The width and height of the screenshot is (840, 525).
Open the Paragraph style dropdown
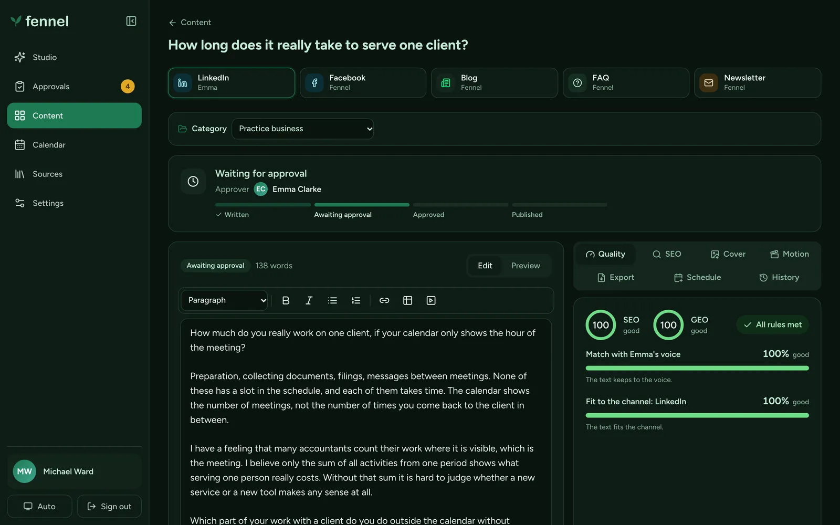point(224,300)
